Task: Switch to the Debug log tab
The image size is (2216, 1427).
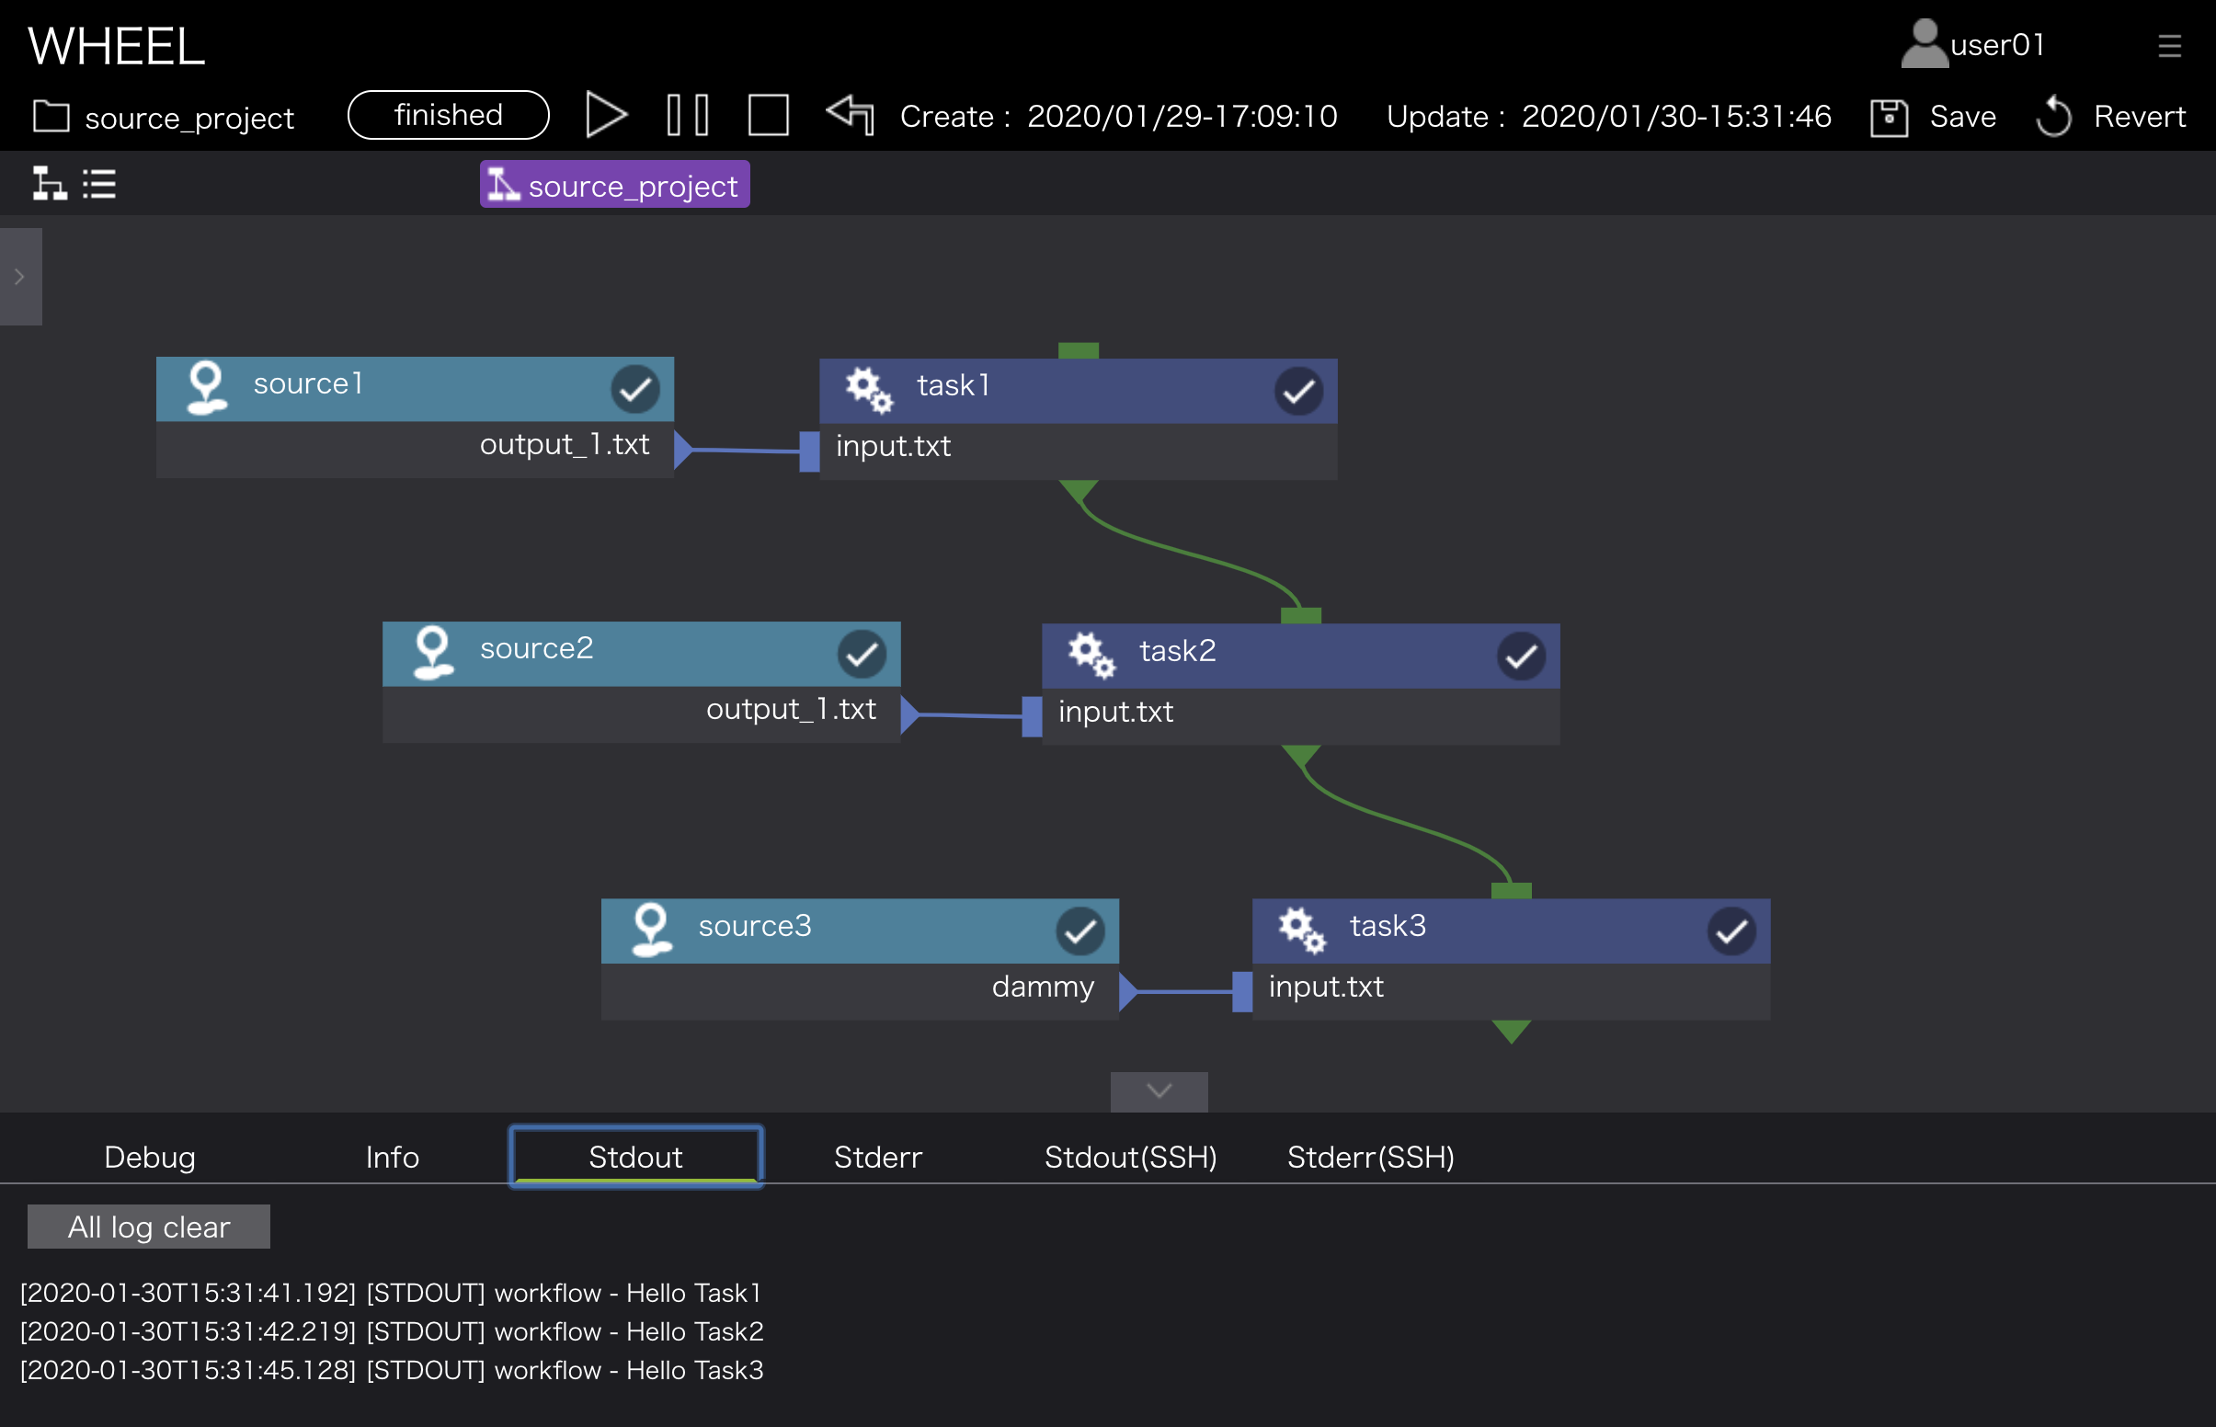Action: coord(149,1157)
